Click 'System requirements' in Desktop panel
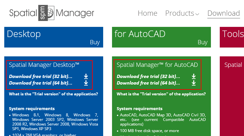 tap(32, 108)
